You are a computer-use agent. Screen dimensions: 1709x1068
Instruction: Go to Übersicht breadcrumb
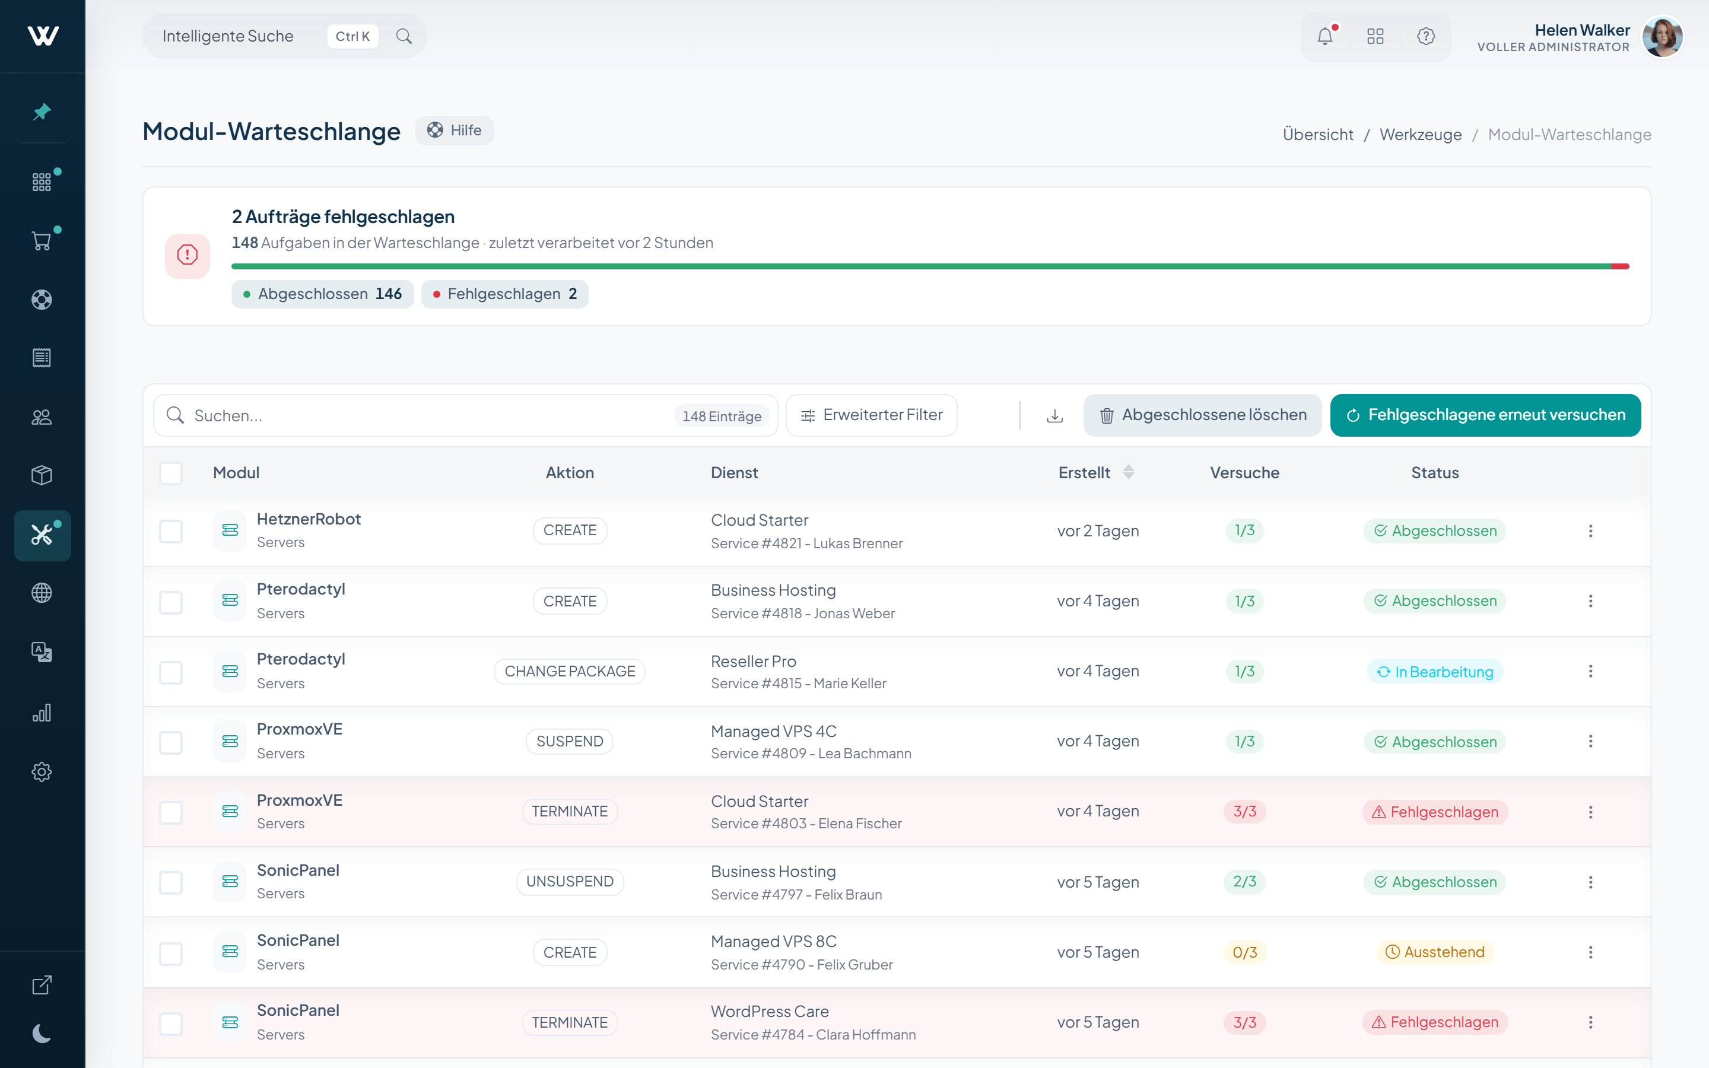pos(1318,134)
